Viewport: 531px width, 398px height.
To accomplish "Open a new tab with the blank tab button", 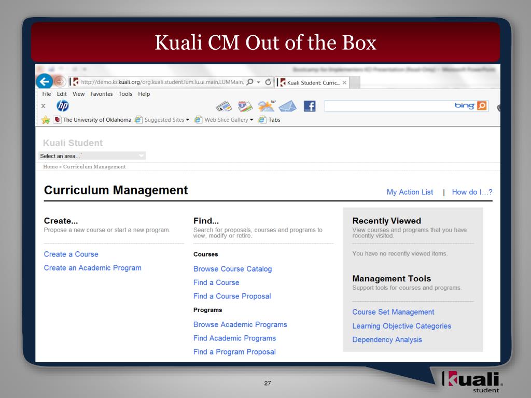I will (355, 82).
